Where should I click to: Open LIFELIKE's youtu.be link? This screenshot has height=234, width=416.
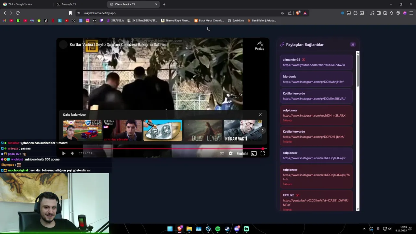[x=316, y=202]
